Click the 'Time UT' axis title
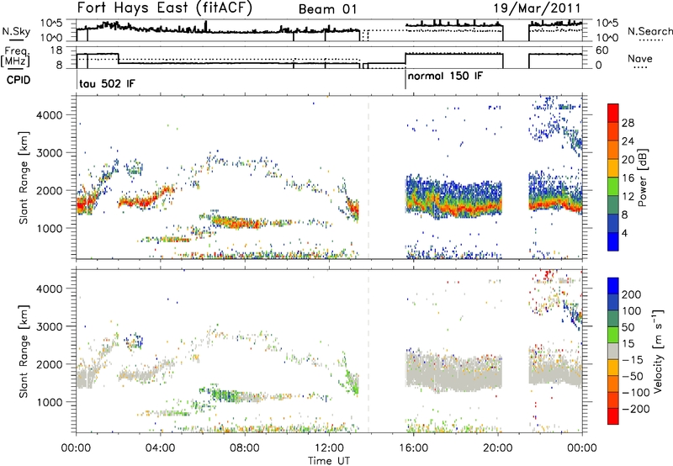The width and height of the screenshot is (673, 466). pyautogui.click(x=329, y=461)
